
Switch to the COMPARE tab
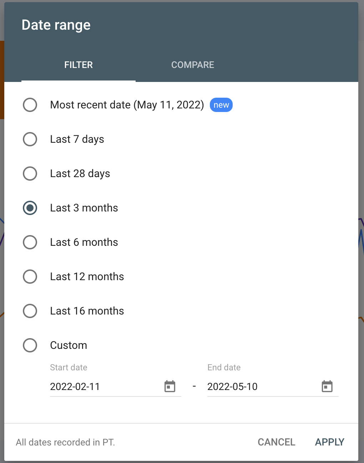(x=193, y=65)
